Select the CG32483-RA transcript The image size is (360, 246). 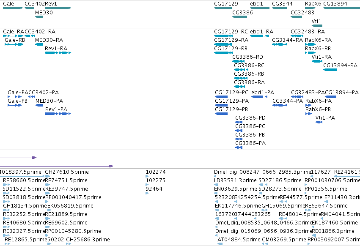click(x=297, y=36)
